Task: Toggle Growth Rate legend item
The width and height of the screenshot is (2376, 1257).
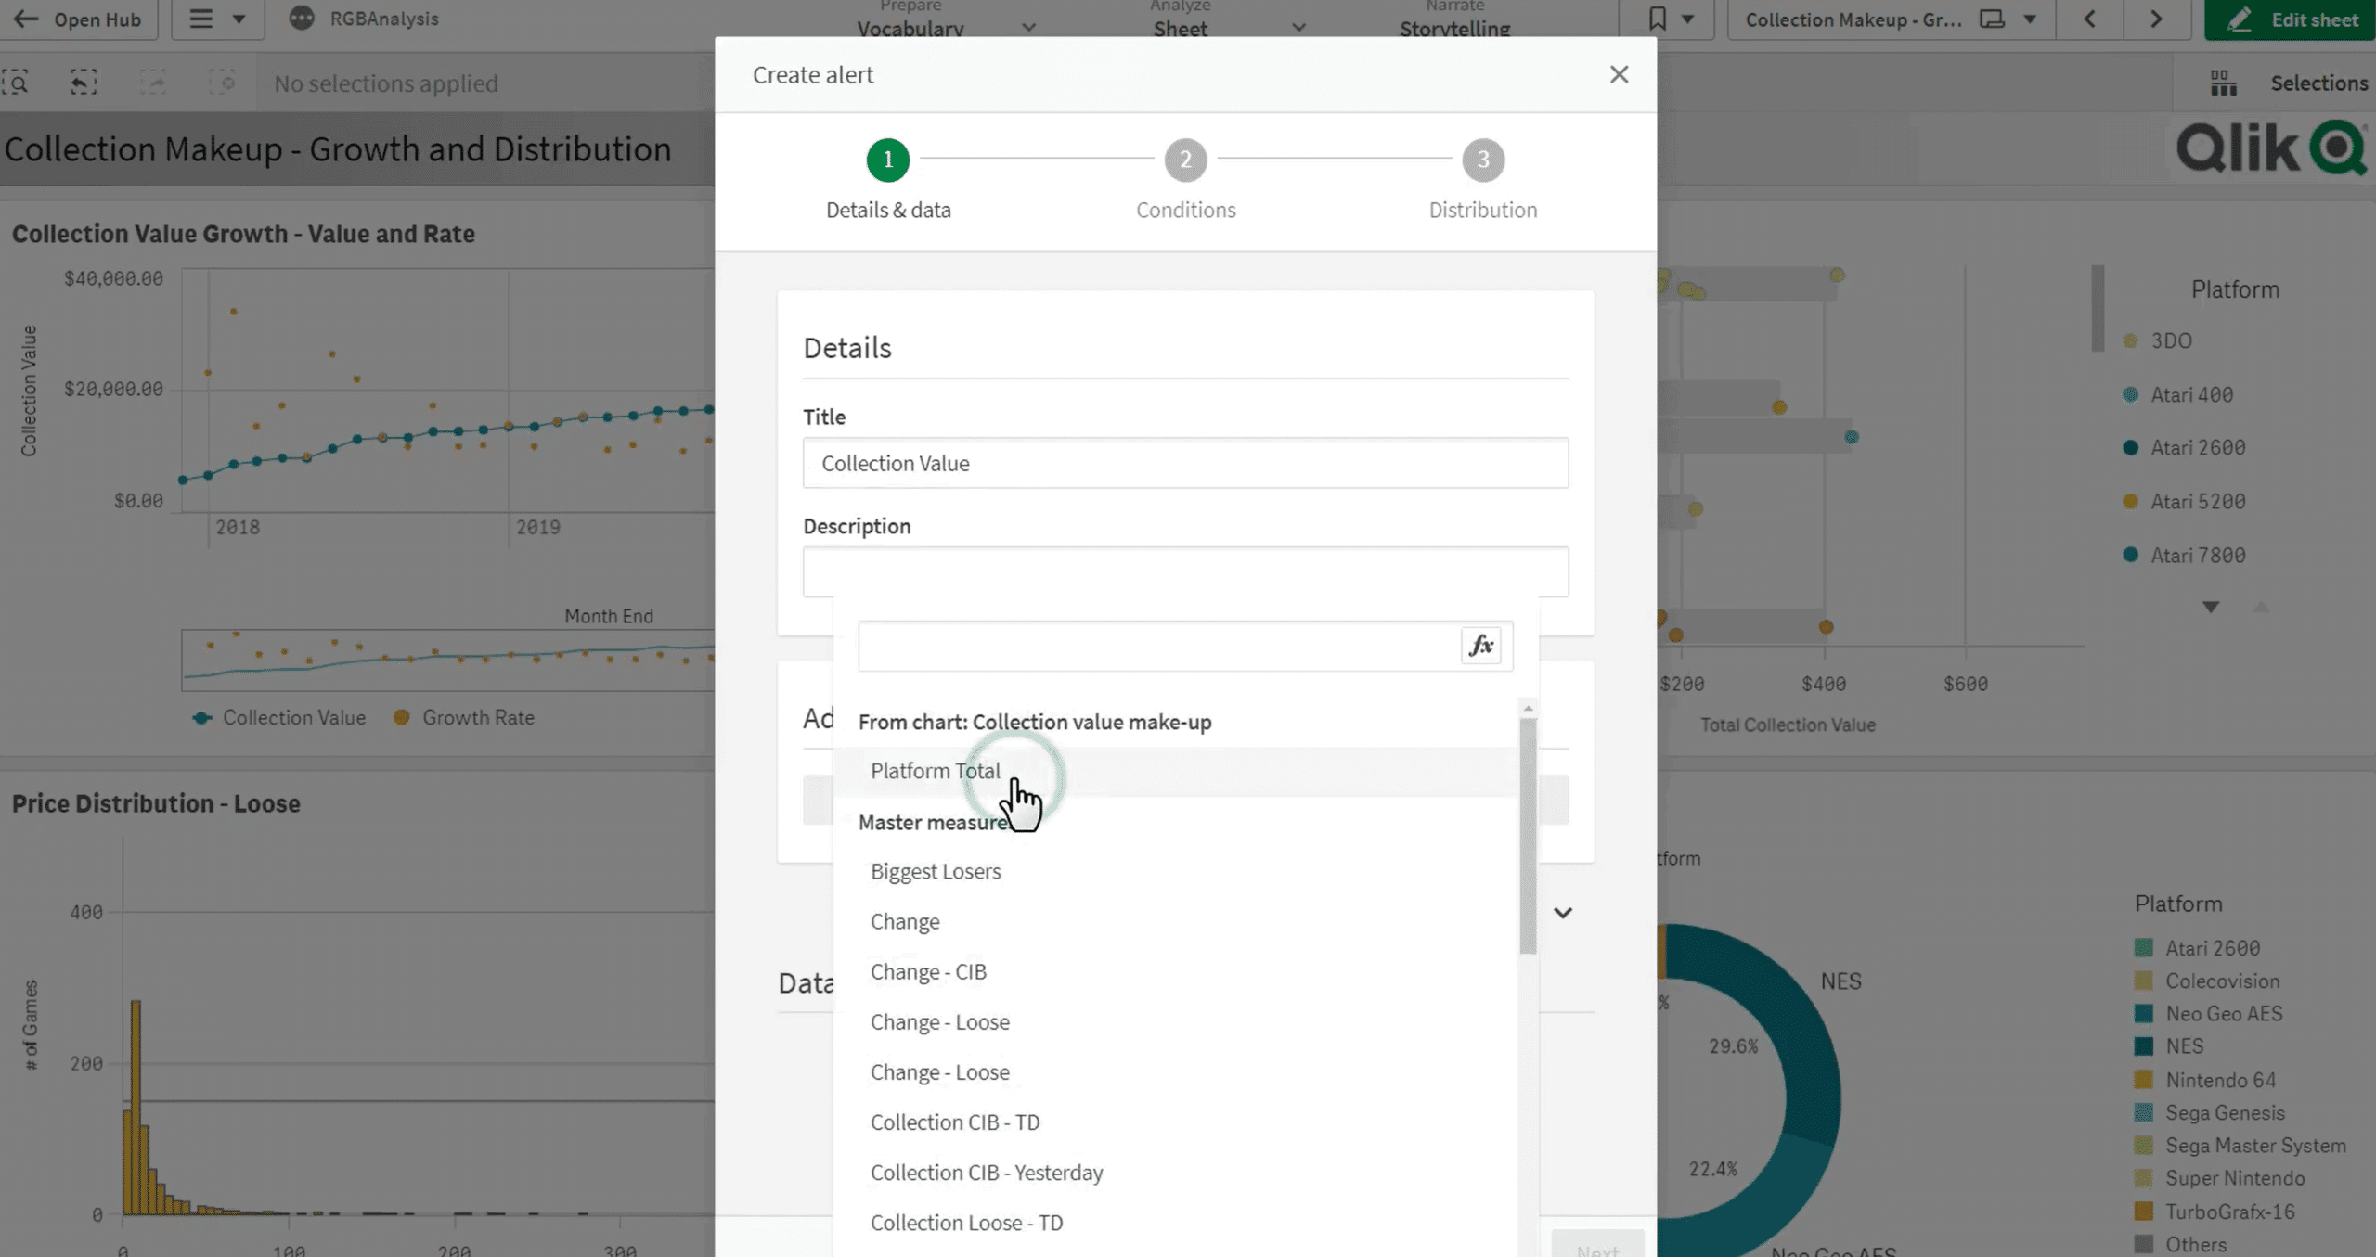Action: (x=464, y=717)
